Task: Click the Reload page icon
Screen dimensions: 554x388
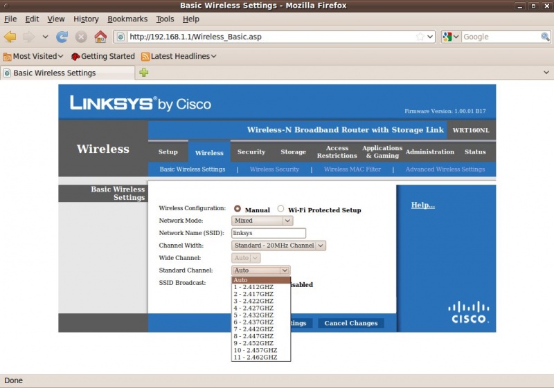Action: (x=62, y=37)
